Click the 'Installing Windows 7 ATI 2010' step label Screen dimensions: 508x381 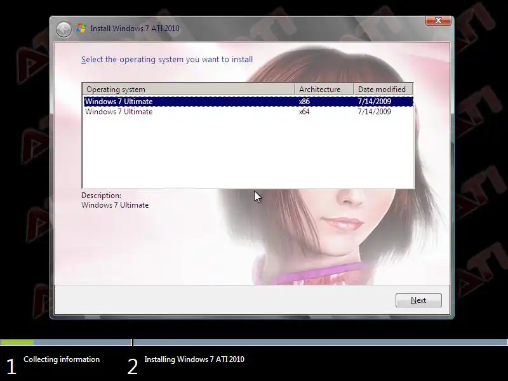[194, 359]
